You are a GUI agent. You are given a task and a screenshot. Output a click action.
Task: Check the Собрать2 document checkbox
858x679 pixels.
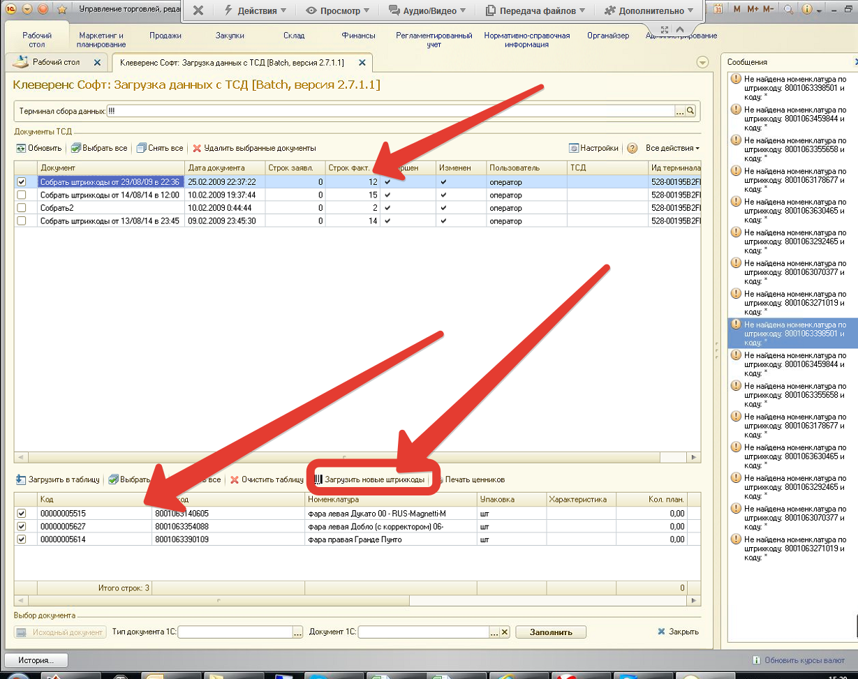click(21, 208)
